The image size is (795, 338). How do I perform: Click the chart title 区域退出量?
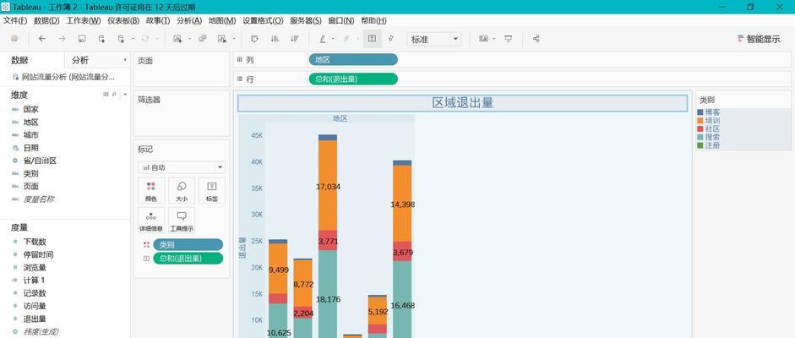pyautogui.click(x=462, y=103)
